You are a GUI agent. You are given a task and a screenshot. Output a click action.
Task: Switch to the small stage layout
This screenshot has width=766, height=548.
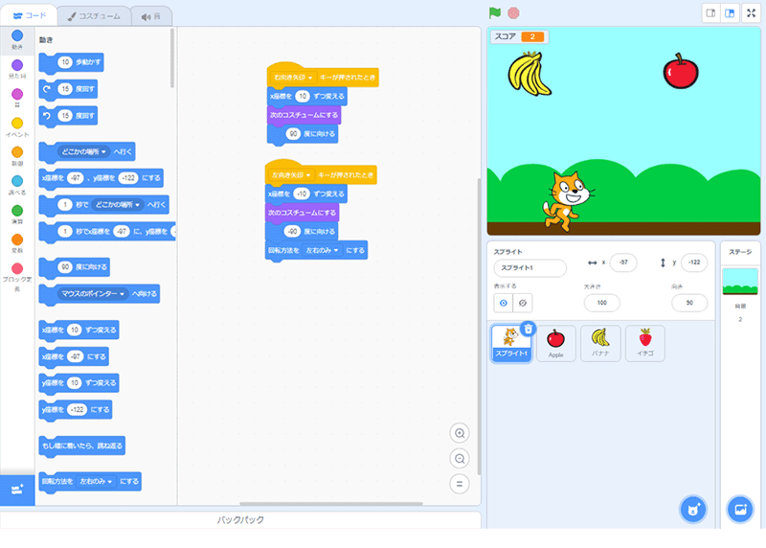point(710,13)
